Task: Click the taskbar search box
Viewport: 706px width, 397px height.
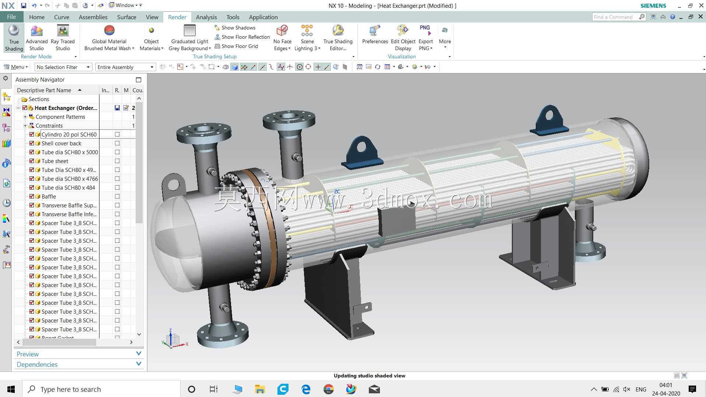Action: [x=101, y=389]
